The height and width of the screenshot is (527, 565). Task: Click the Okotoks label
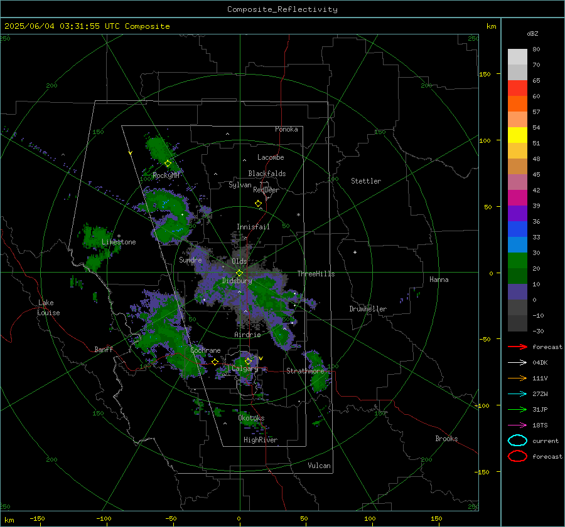pos(251,418)
